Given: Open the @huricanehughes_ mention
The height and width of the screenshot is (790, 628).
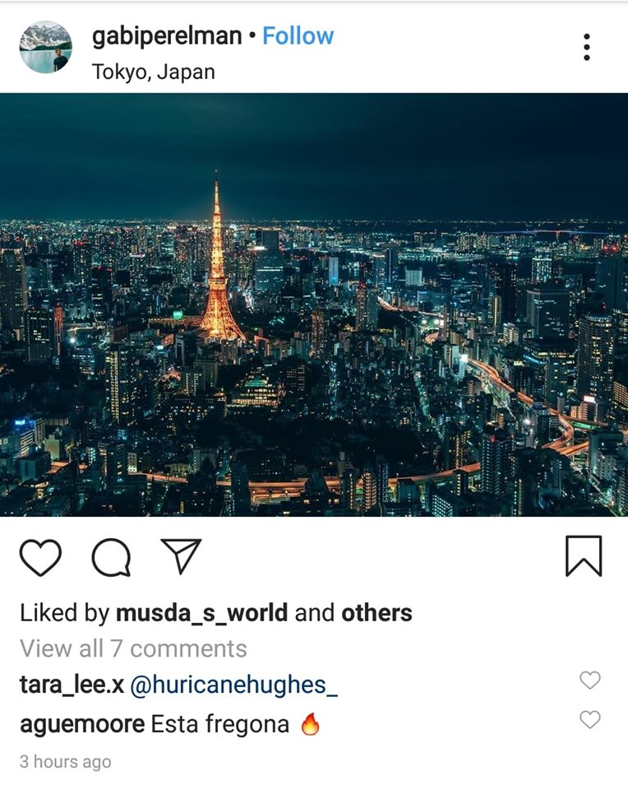Looking at the screenshot, I should point(234,685).
